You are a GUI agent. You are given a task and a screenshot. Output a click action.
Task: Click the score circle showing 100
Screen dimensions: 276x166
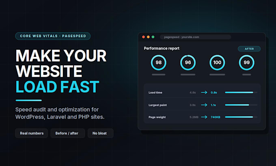217,63
